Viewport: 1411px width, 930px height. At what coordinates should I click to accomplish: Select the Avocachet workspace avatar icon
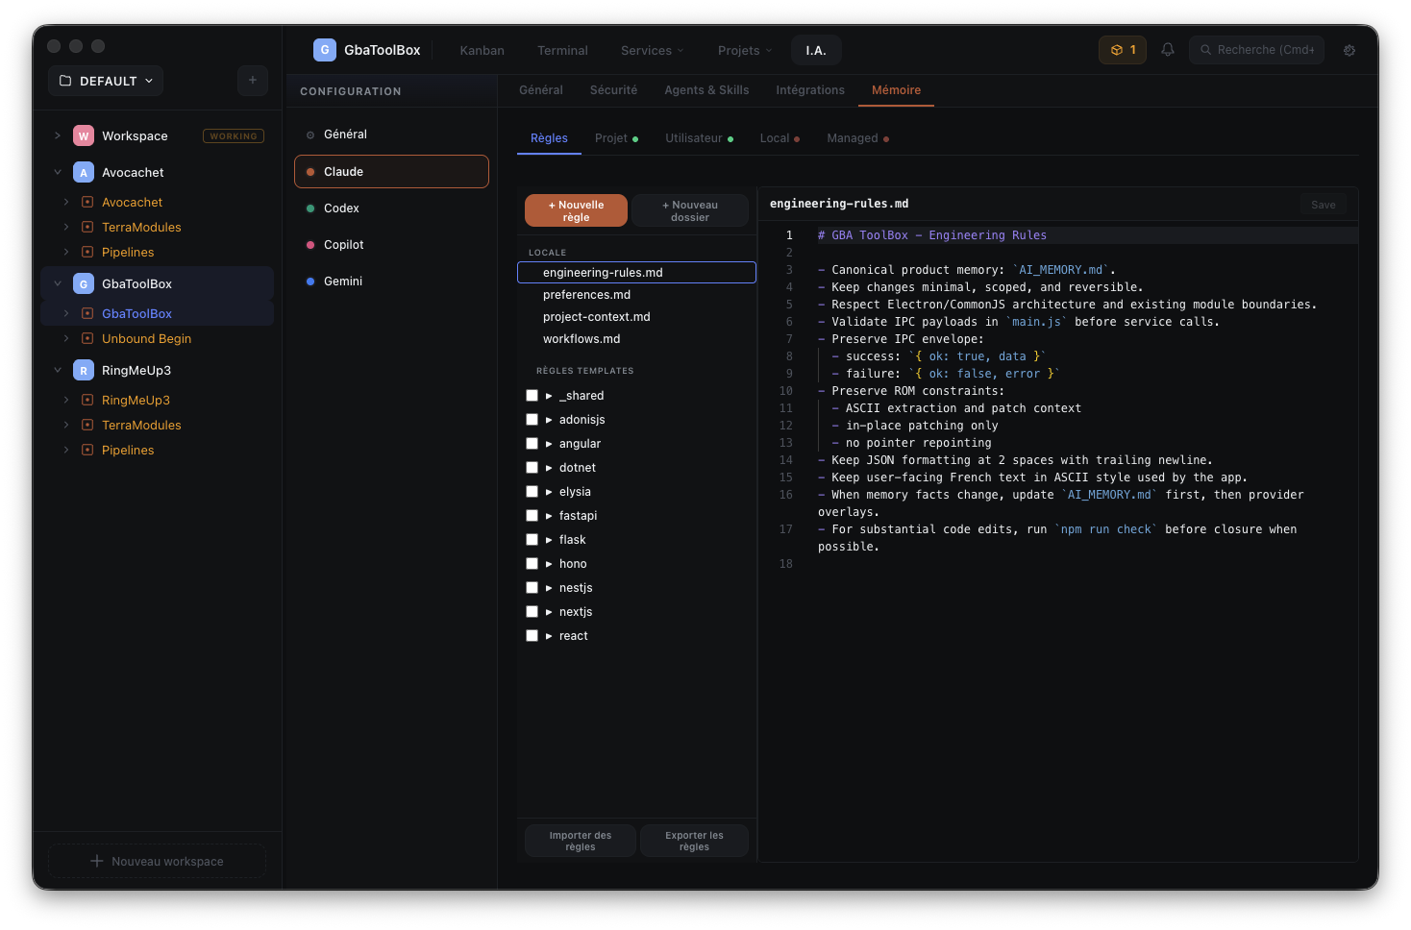(x=84, y=173)
